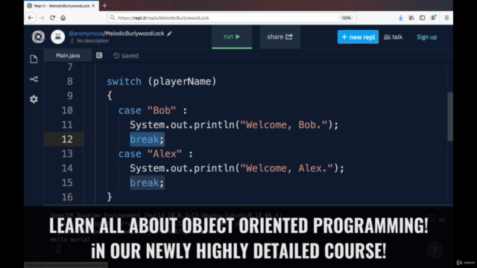The image size is (477, 268).
Task: Go to browser home page icon
Action: (x=63, y=18)
